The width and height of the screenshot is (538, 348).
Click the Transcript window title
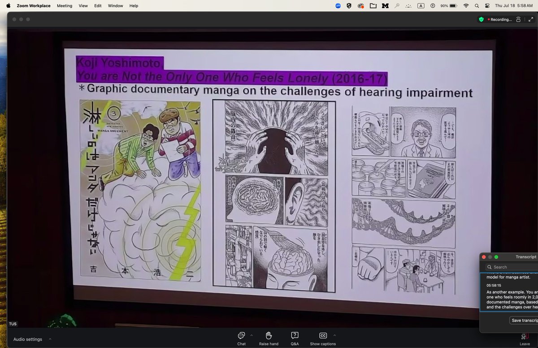[525, 257]
